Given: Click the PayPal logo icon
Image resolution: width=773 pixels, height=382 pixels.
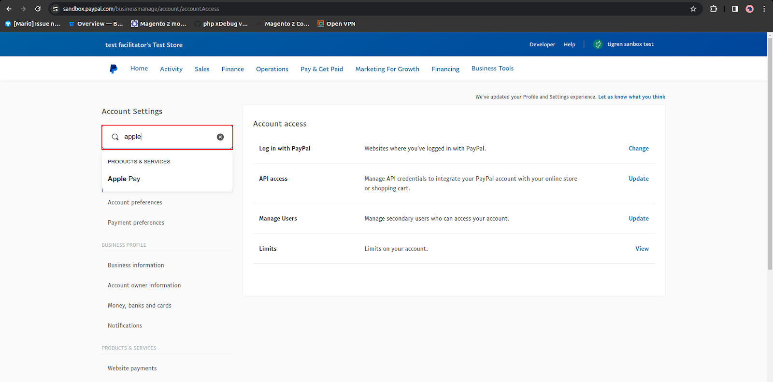Looking at the screenshot, I should pos(114,69).
